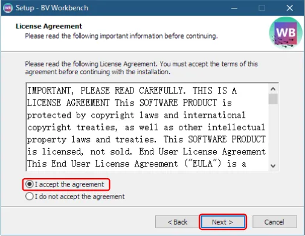Viewport: 305px width, 236px height.
Task: Click the disabled maximize button
Action: (262, 8)
